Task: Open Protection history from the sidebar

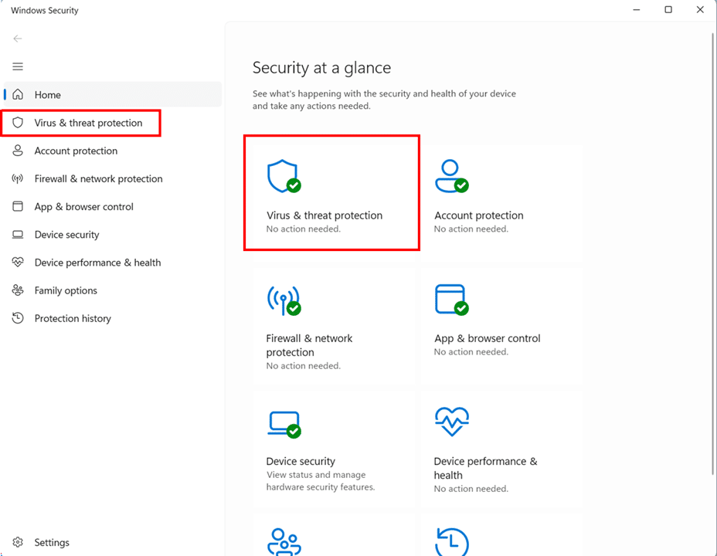Action: 73,318
